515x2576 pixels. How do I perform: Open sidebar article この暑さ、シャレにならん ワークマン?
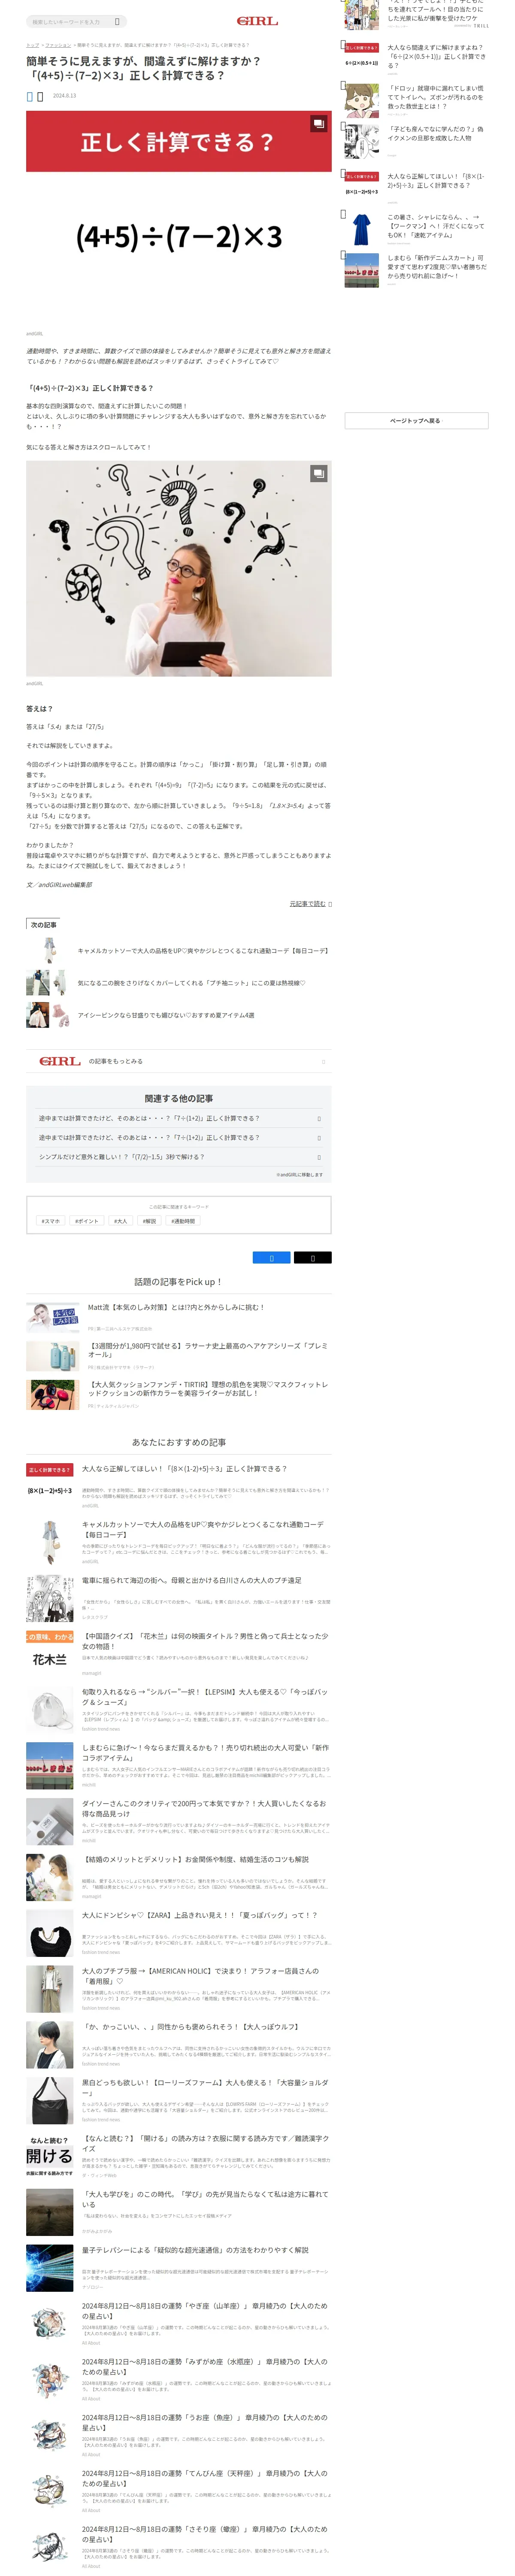tap(436, 226)
